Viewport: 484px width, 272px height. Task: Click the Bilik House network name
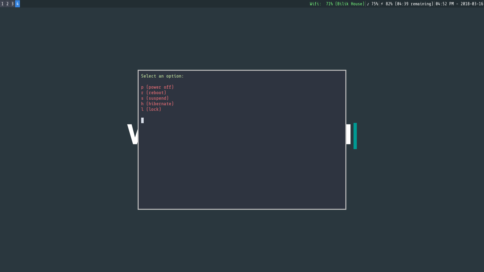coord(350,4)
